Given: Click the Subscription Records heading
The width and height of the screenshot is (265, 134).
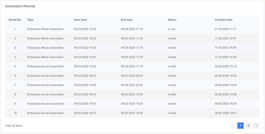Looking at the screenshot, I should tap(20, 6).
